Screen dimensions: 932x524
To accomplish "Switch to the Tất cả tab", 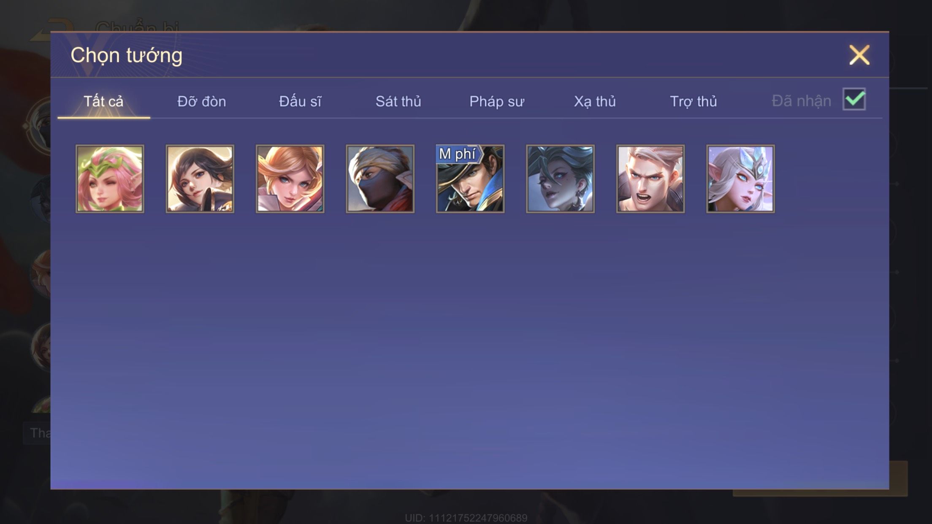I will click(103, 101).
